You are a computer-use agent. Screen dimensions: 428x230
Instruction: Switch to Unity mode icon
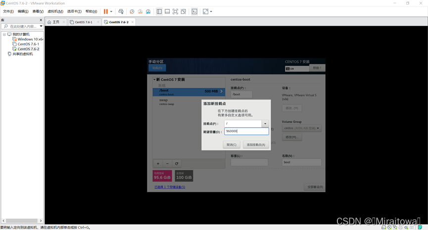tap(184, 11)
